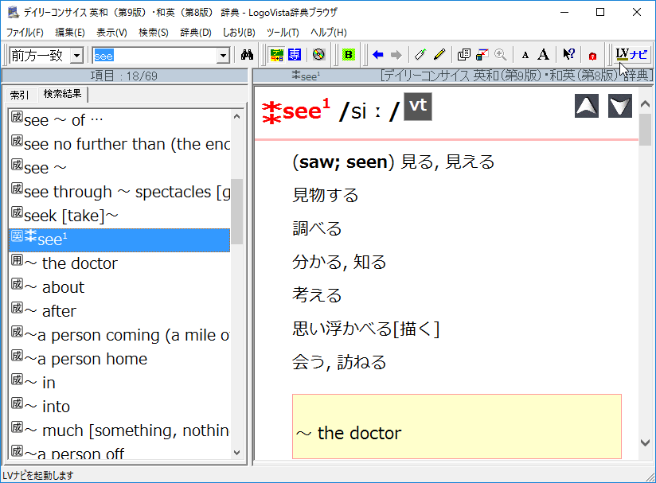Click the search text input field
Viewport: 656px width, 483px height.
pos(155,55)
